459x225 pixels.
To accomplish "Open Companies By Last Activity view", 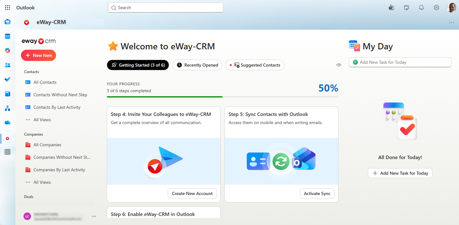I will point(59,170).
